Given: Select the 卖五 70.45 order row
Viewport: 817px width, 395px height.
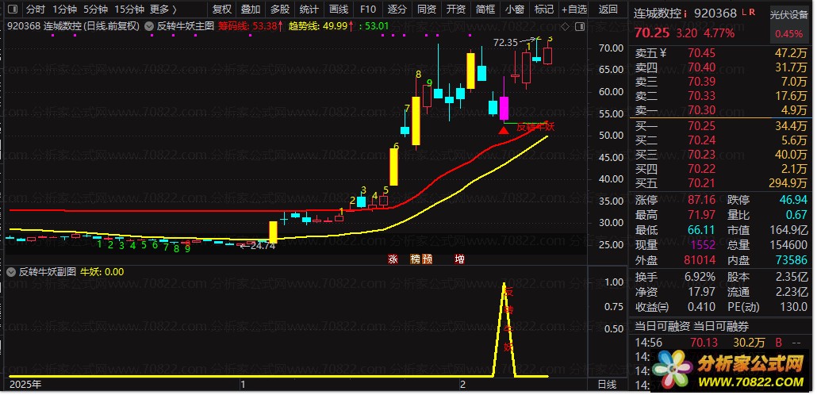Looking at the screenshot, I should point(722,52).
